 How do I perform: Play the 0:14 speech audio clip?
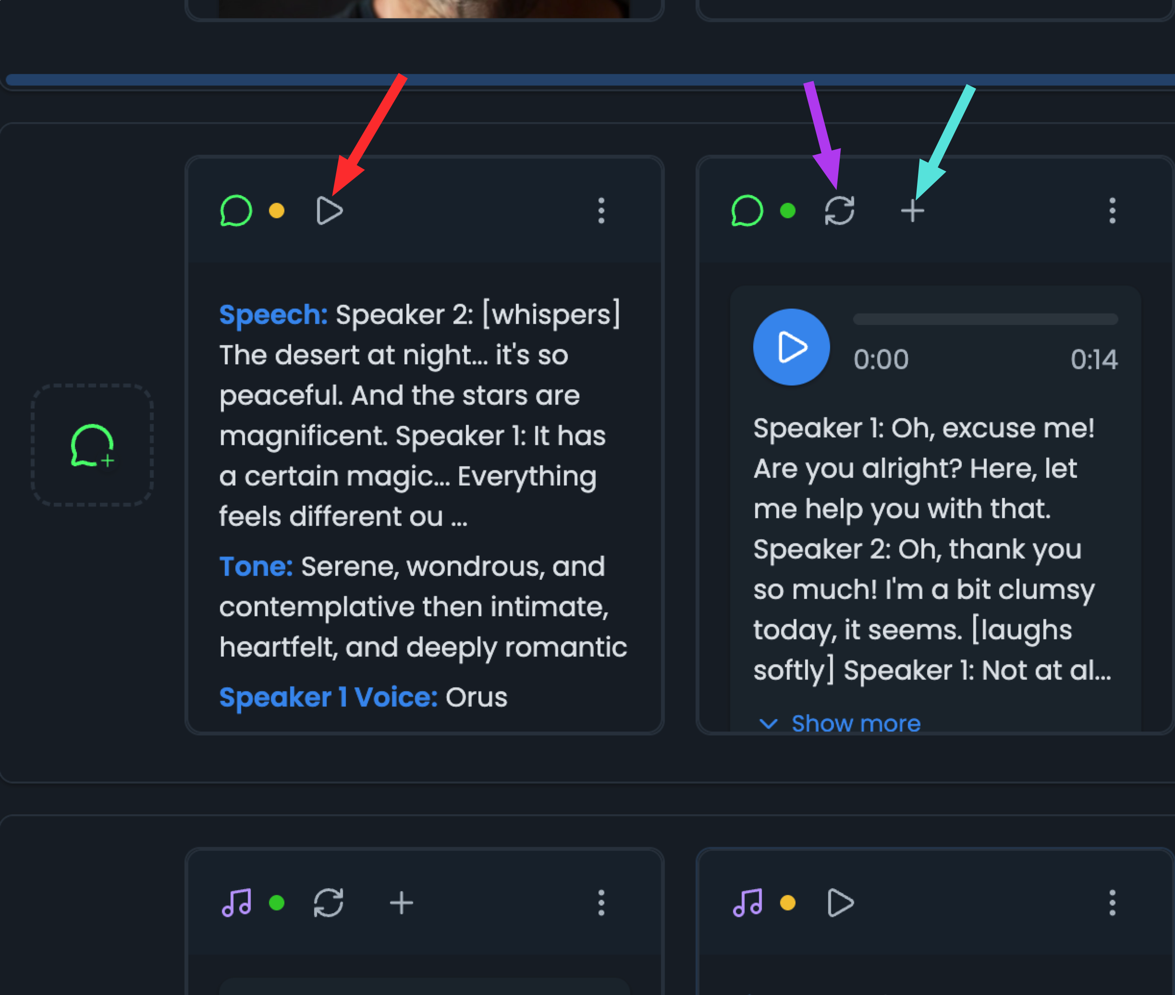[x=791, y=347]
